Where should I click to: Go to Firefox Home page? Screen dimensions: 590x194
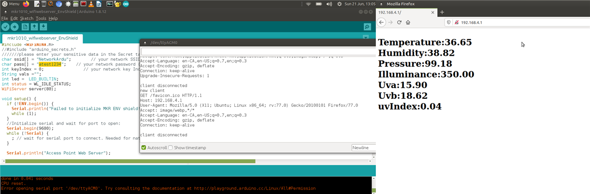[x=408, y=22]
